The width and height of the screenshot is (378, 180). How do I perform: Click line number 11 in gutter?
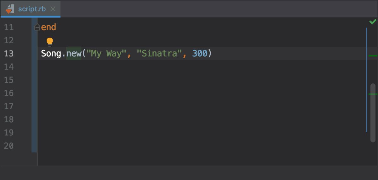tap(9, 27)
